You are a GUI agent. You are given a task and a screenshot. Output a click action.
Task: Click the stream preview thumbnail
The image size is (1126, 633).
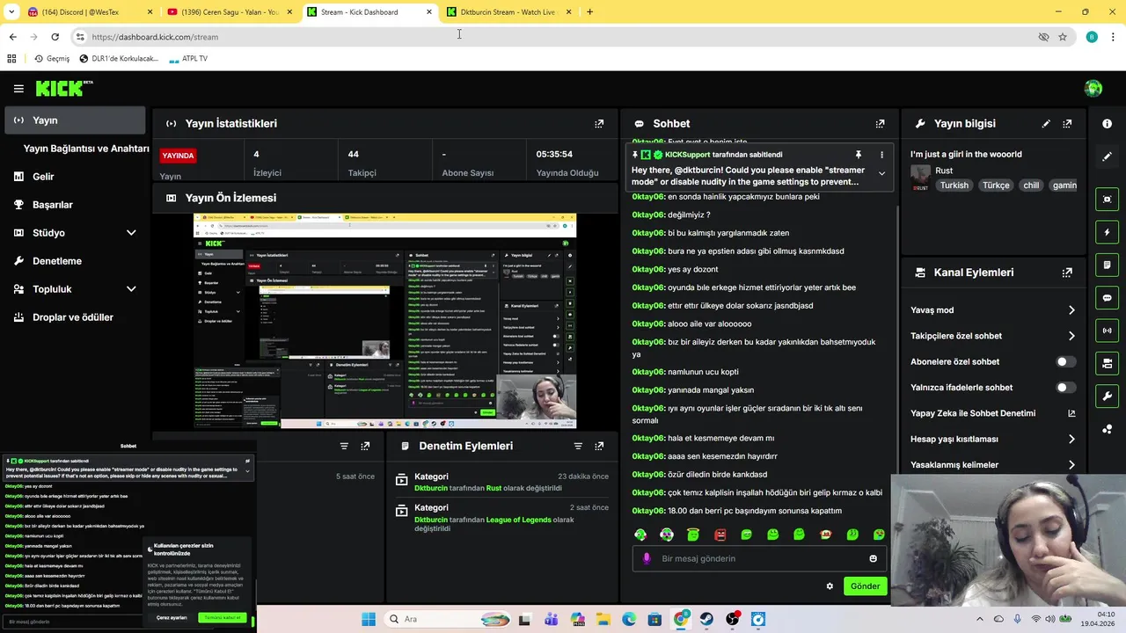[385, 321]
